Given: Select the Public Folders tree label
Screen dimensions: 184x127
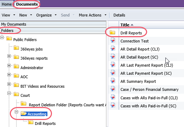Looking at the screenshot, I should (25, 40).
